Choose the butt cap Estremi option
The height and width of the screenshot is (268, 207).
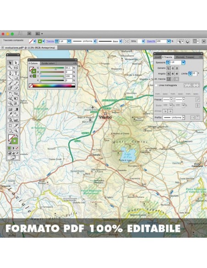pyautogui.click(x=169, y=68)
